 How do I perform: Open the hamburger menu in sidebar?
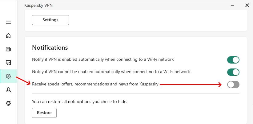pyautogui.click(x=8, y=22)
